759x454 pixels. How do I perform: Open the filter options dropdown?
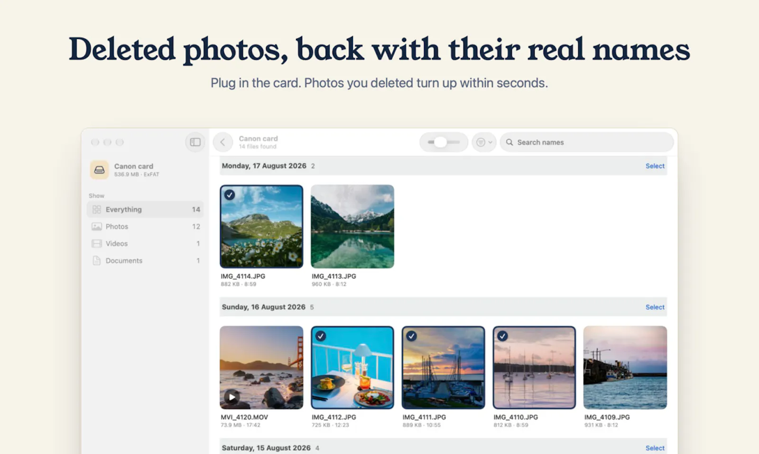click(x=484, y=142)
